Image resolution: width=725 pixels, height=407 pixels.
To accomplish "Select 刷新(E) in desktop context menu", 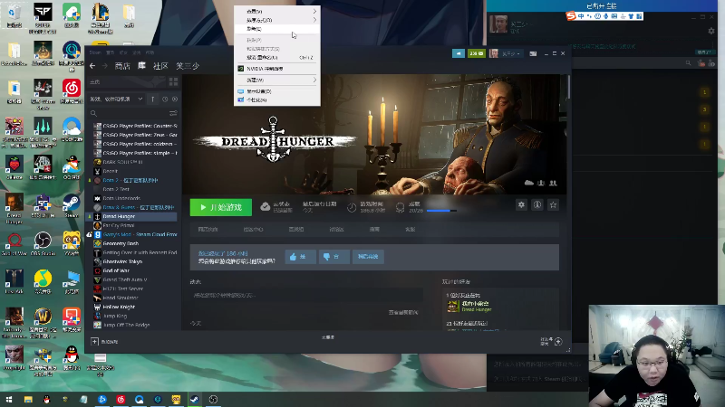I will point(277,29).
